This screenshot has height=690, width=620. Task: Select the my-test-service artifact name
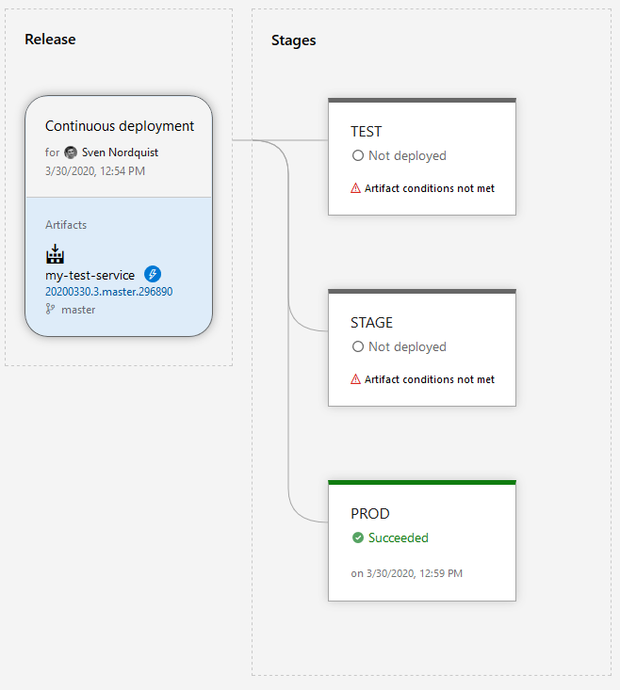point(90,276)
